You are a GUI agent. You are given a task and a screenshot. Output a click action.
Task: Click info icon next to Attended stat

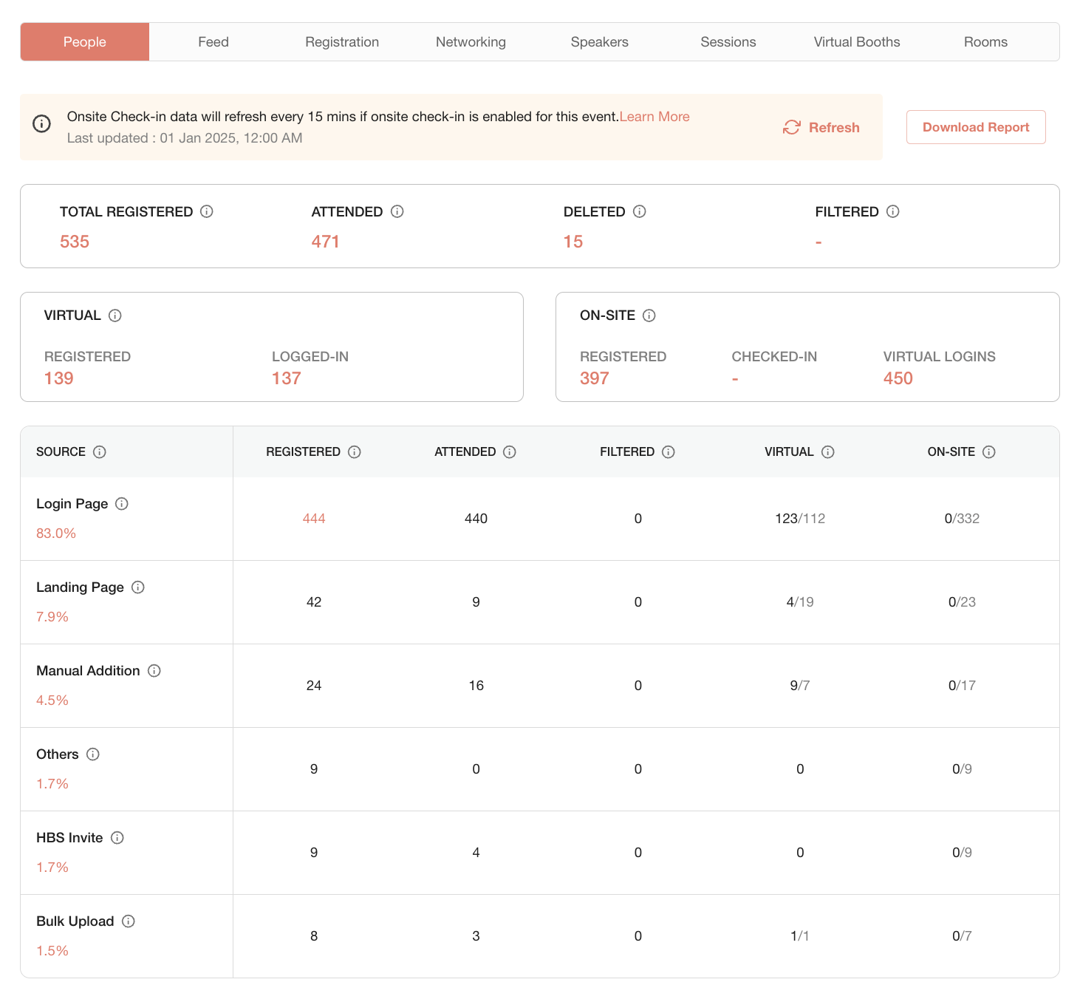[397, 211]
